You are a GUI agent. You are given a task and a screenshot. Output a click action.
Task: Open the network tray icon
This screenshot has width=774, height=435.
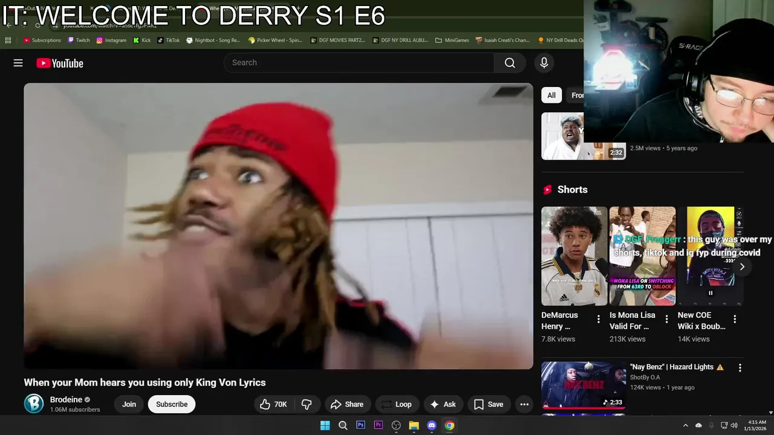[724, 425]
